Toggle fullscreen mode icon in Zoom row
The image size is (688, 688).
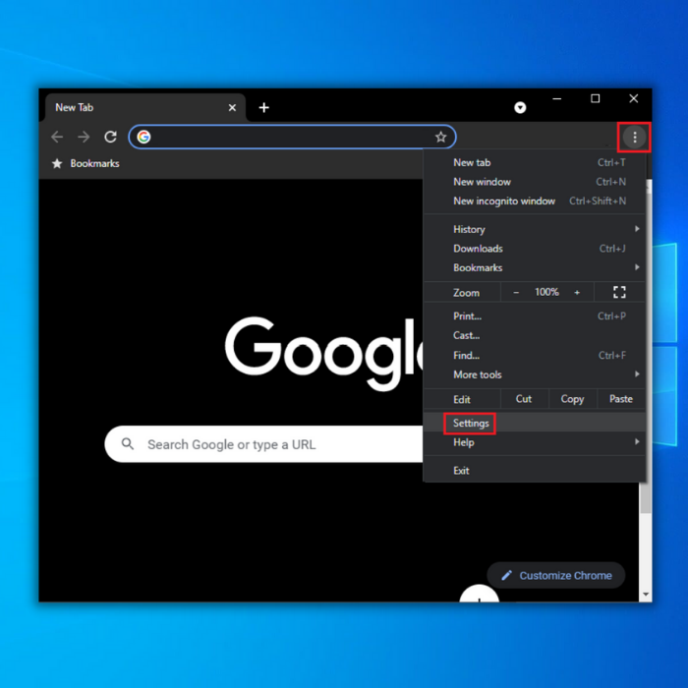point(619,292)
